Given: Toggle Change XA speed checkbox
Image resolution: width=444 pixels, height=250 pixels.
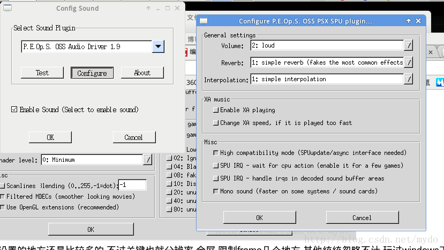Looking at the screenshot, I should (x=216, y=123).
